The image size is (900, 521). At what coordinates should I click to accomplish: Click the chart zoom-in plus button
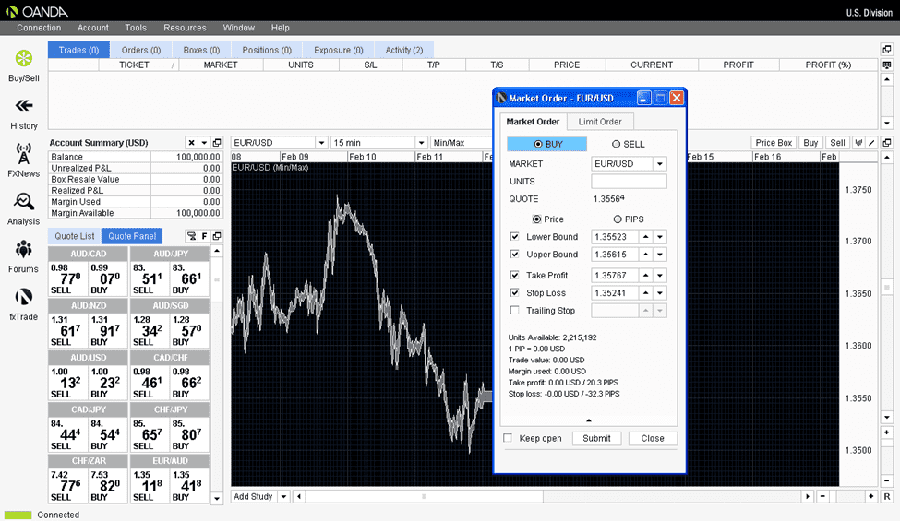pyautogui.click(x=886, y=432)
